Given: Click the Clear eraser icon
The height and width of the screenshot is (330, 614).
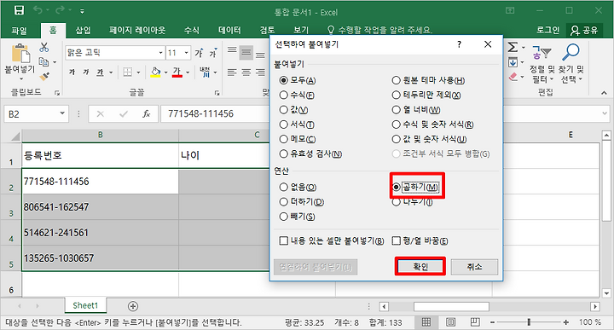Looking at the screenshot, I should tap(513, 77).
